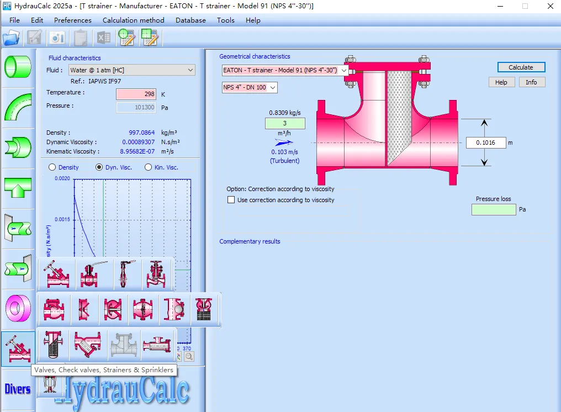Choose the foot valve with strainer icon

pyautogui.click(x=204, y=309)
